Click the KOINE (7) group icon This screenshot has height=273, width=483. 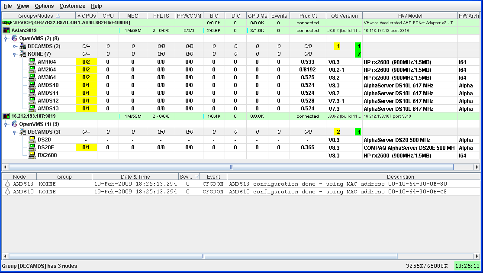[23, 54]
